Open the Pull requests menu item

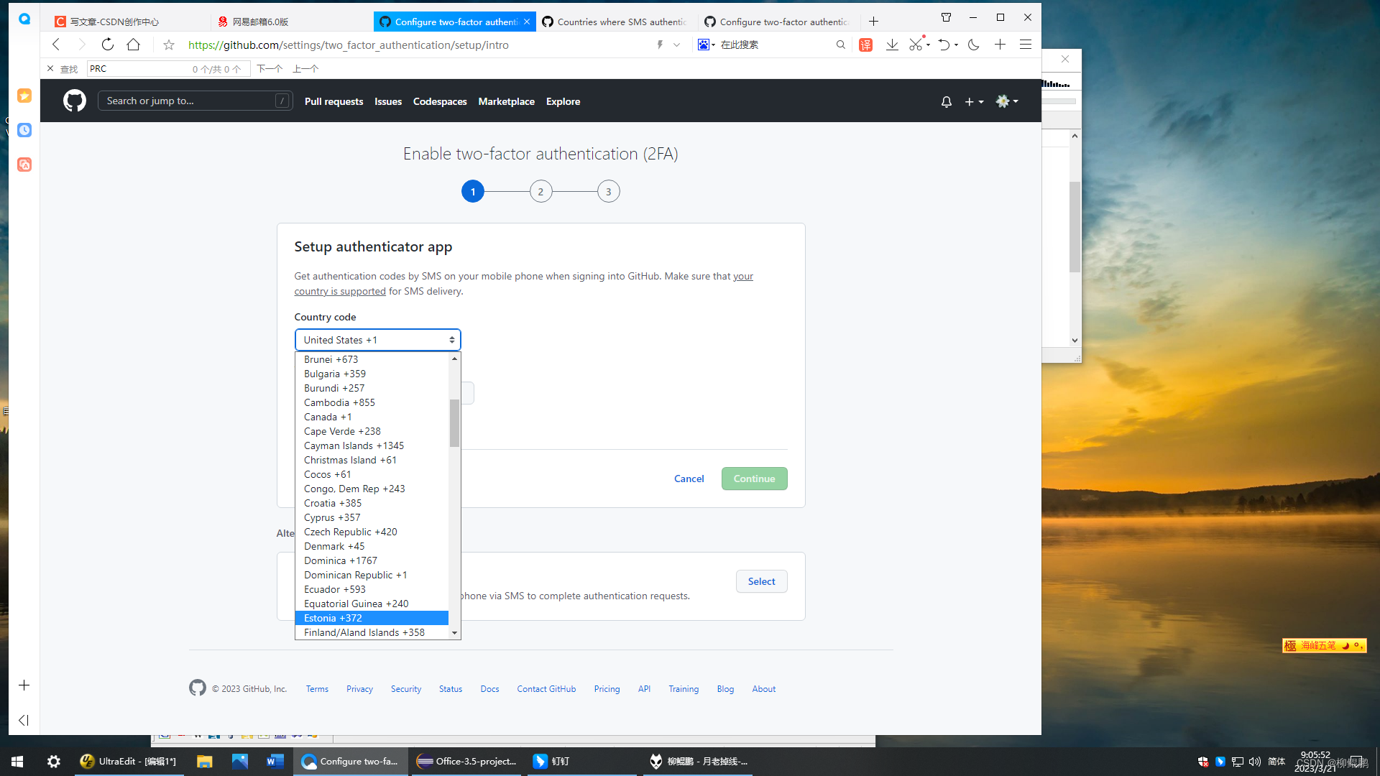(x=333, y=101)
